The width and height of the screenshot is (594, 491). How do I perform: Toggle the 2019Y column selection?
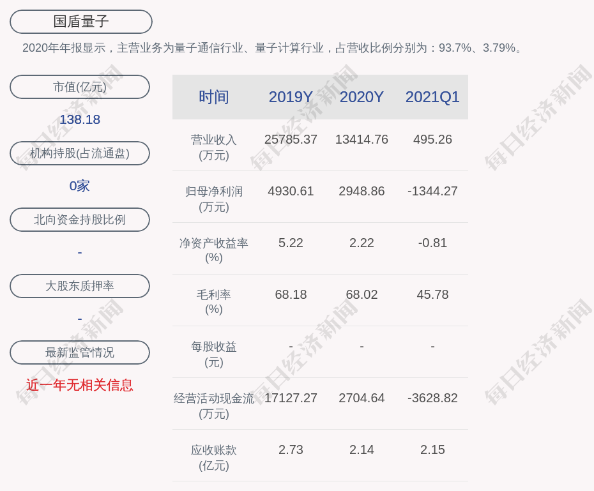pyautogui.click(x=291, y=97)
